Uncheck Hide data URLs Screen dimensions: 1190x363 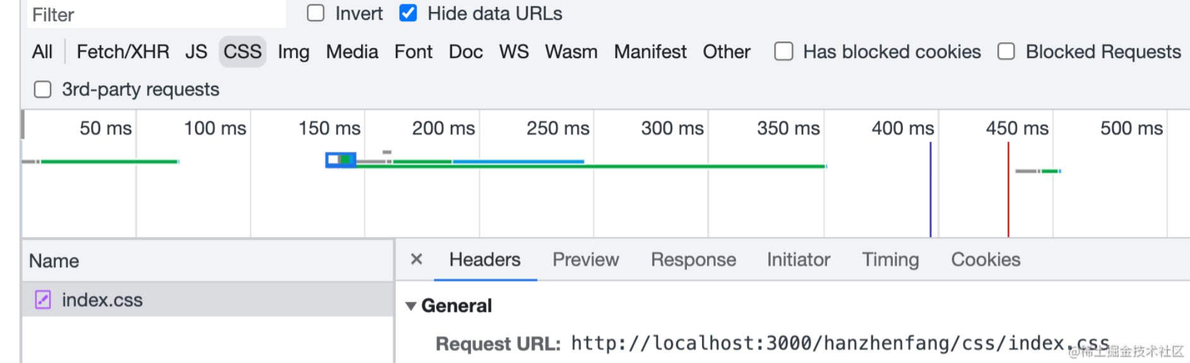pos(408,13)
